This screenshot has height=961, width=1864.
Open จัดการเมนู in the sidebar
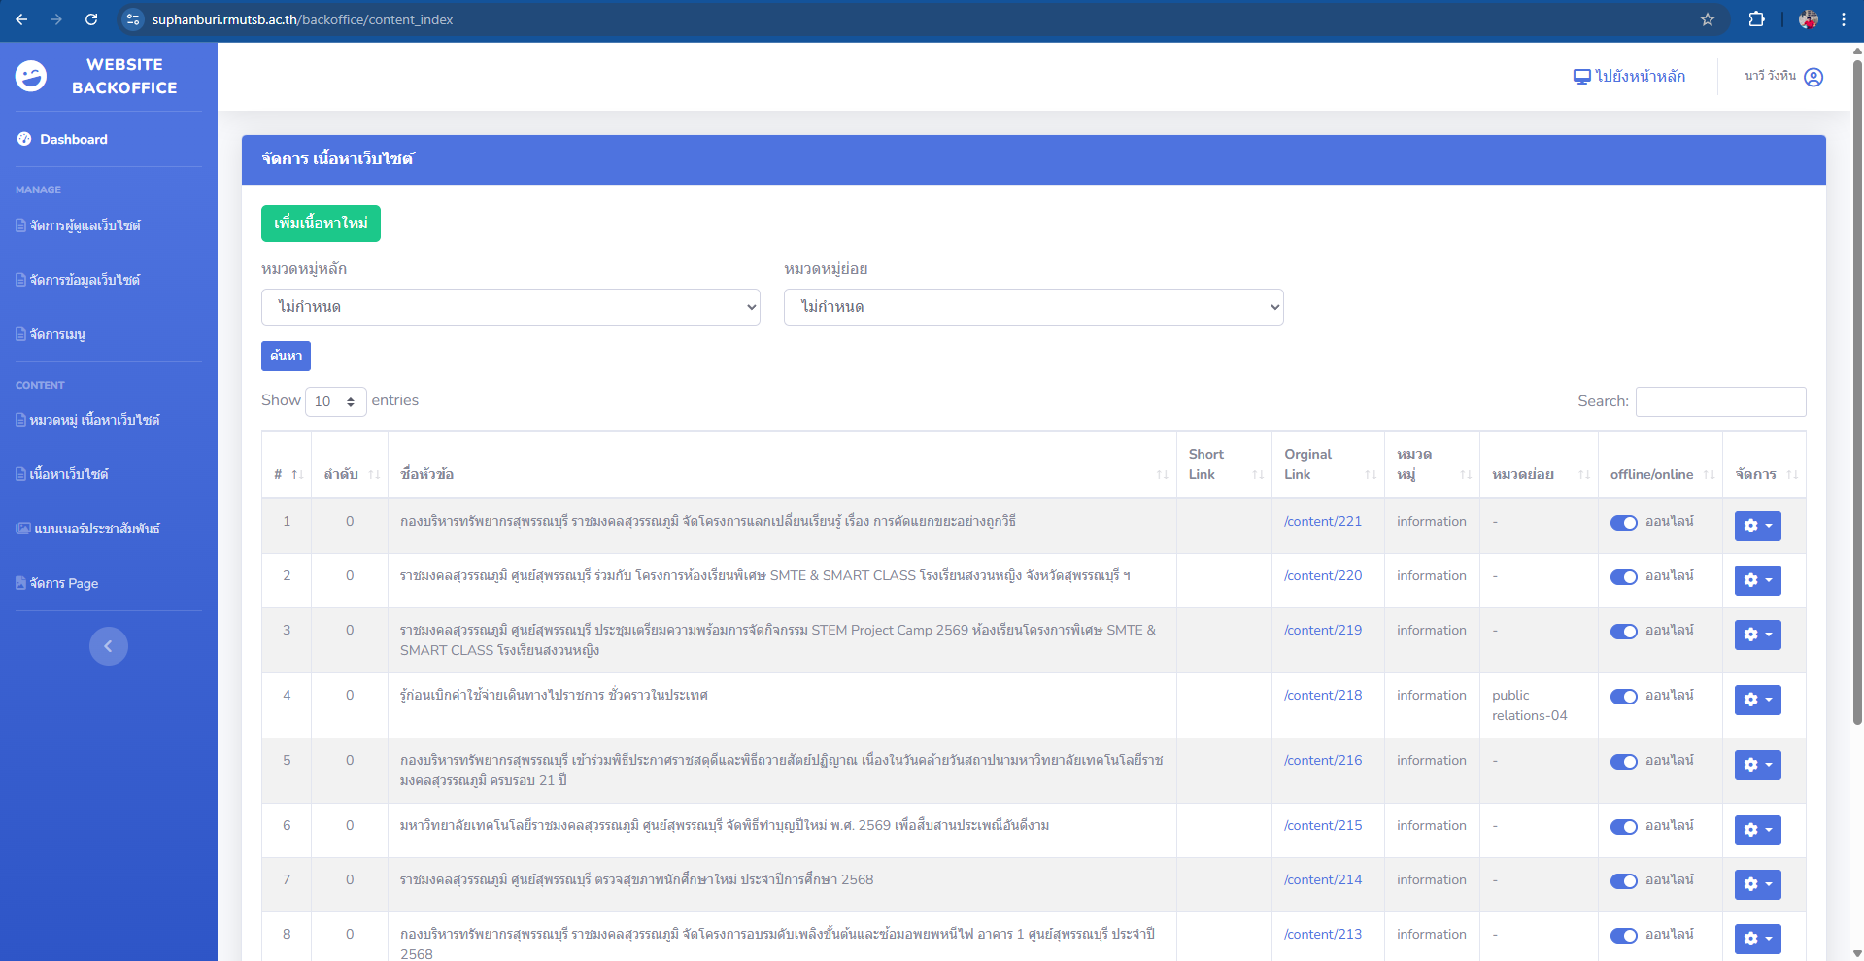point(57,334)
